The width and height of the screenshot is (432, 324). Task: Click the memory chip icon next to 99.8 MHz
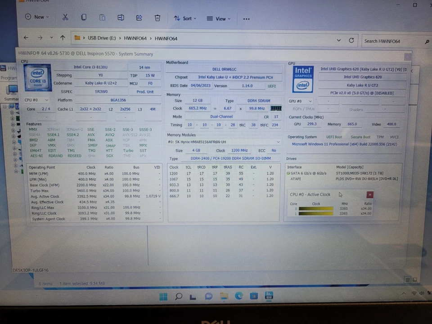tap(276, 108)
